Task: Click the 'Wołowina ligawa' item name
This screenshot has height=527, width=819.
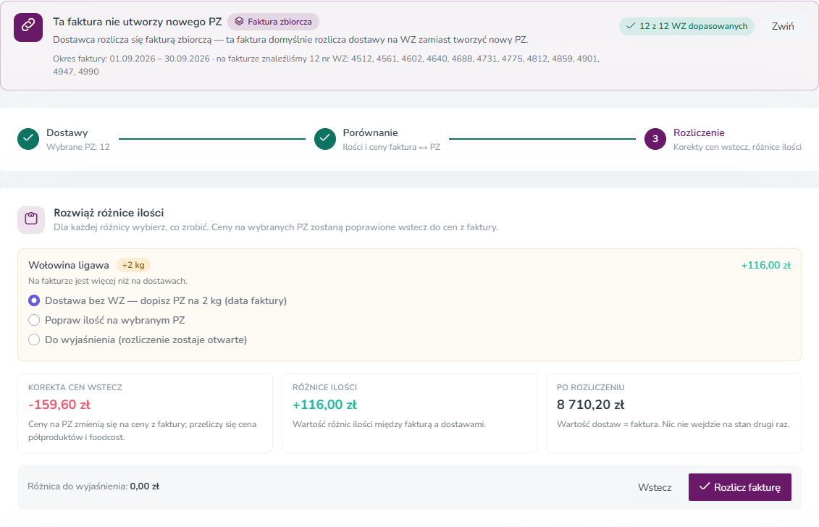Action: (x=68, y=265)
